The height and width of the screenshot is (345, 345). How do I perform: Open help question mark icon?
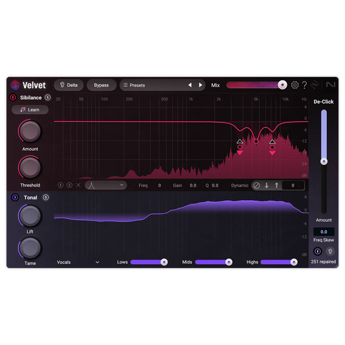304,85
